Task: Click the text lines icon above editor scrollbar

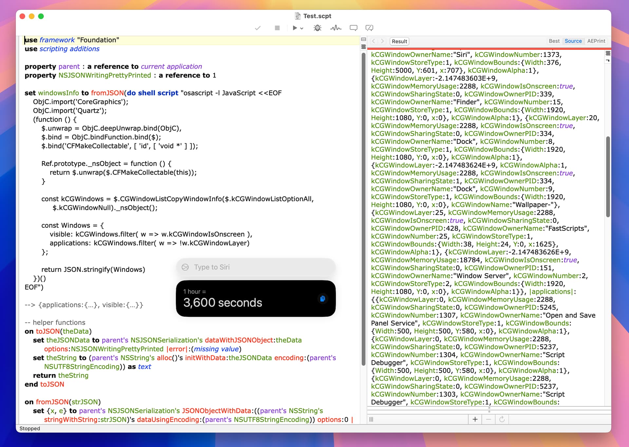Action: coord(363,47)
